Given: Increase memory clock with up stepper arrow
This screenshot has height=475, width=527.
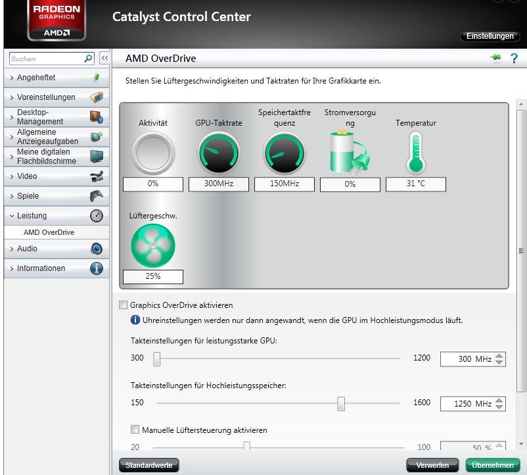Looking at the screenshot, I should (499, 401).
